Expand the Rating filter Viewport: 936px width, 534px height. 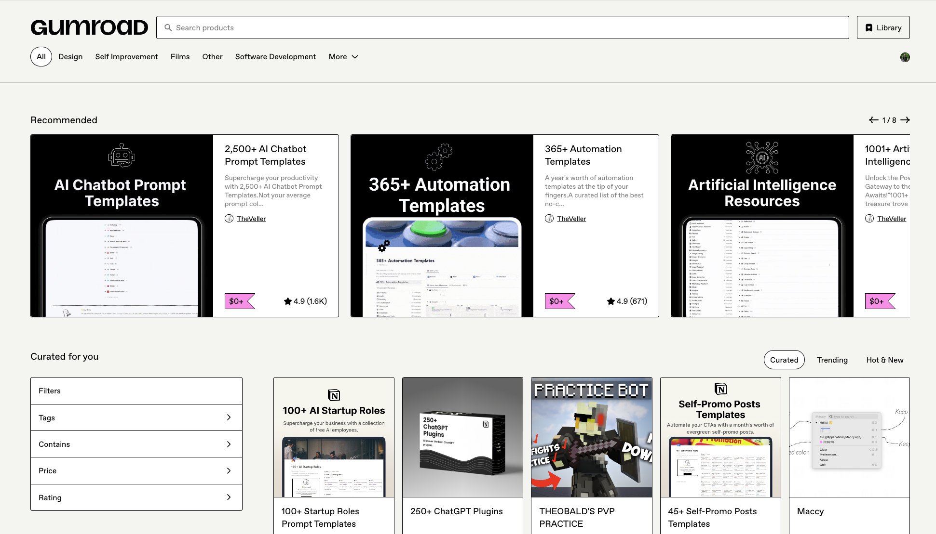click(136, 497)
